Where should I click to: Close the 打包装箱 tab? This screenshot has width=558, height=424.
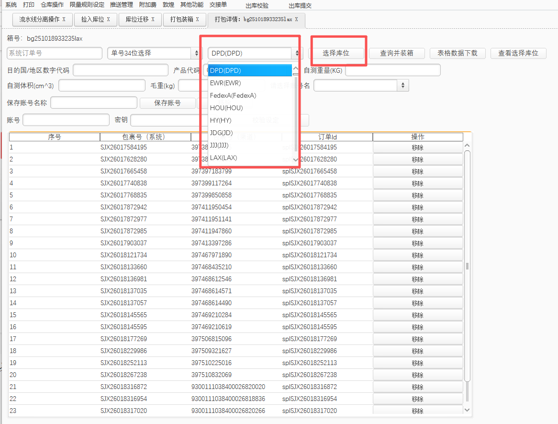pos(197,20)
